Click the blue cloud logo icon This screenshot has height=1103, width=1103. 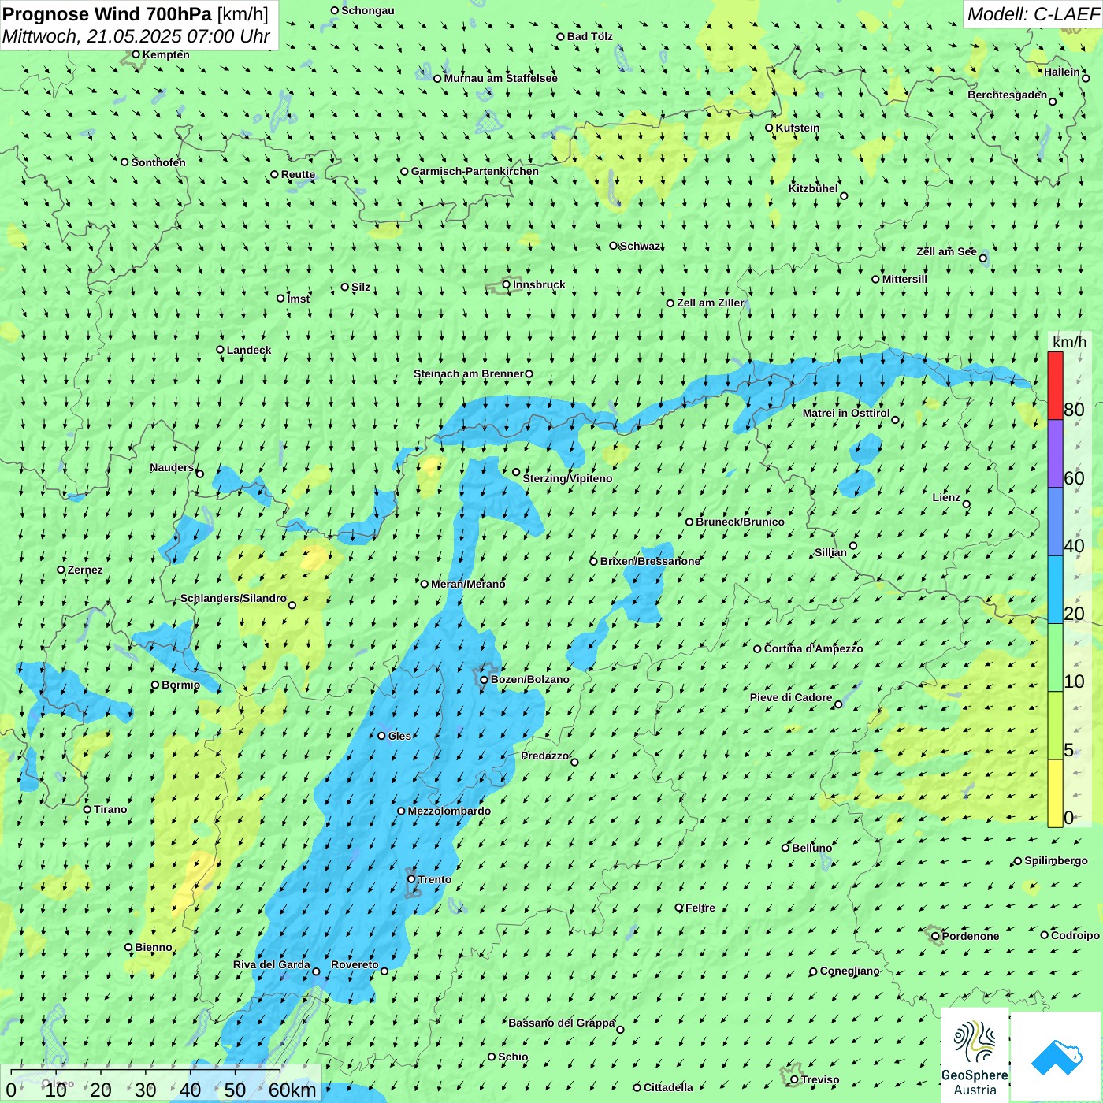pos(1057,1057)
